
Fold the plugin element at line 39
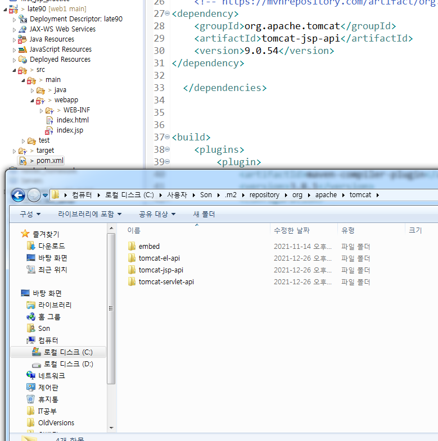click(x=167, y=161)
